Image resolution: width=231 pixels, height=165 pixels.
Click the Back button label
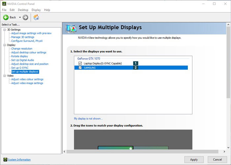(13, 17)
